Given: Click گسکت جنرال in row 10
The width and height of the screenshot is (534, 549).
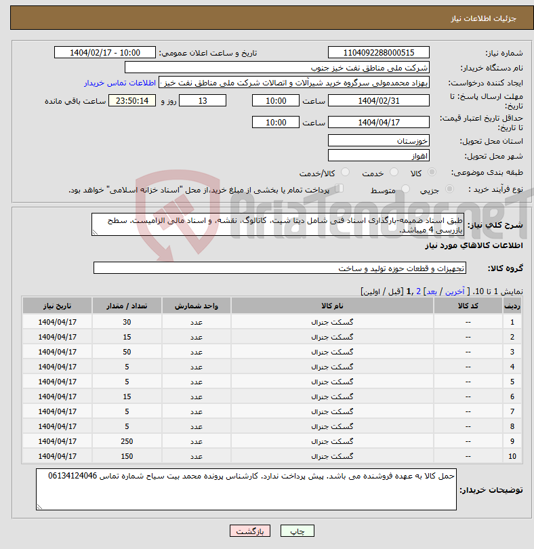Looking at the screenshot, I should tap(332, 456).
